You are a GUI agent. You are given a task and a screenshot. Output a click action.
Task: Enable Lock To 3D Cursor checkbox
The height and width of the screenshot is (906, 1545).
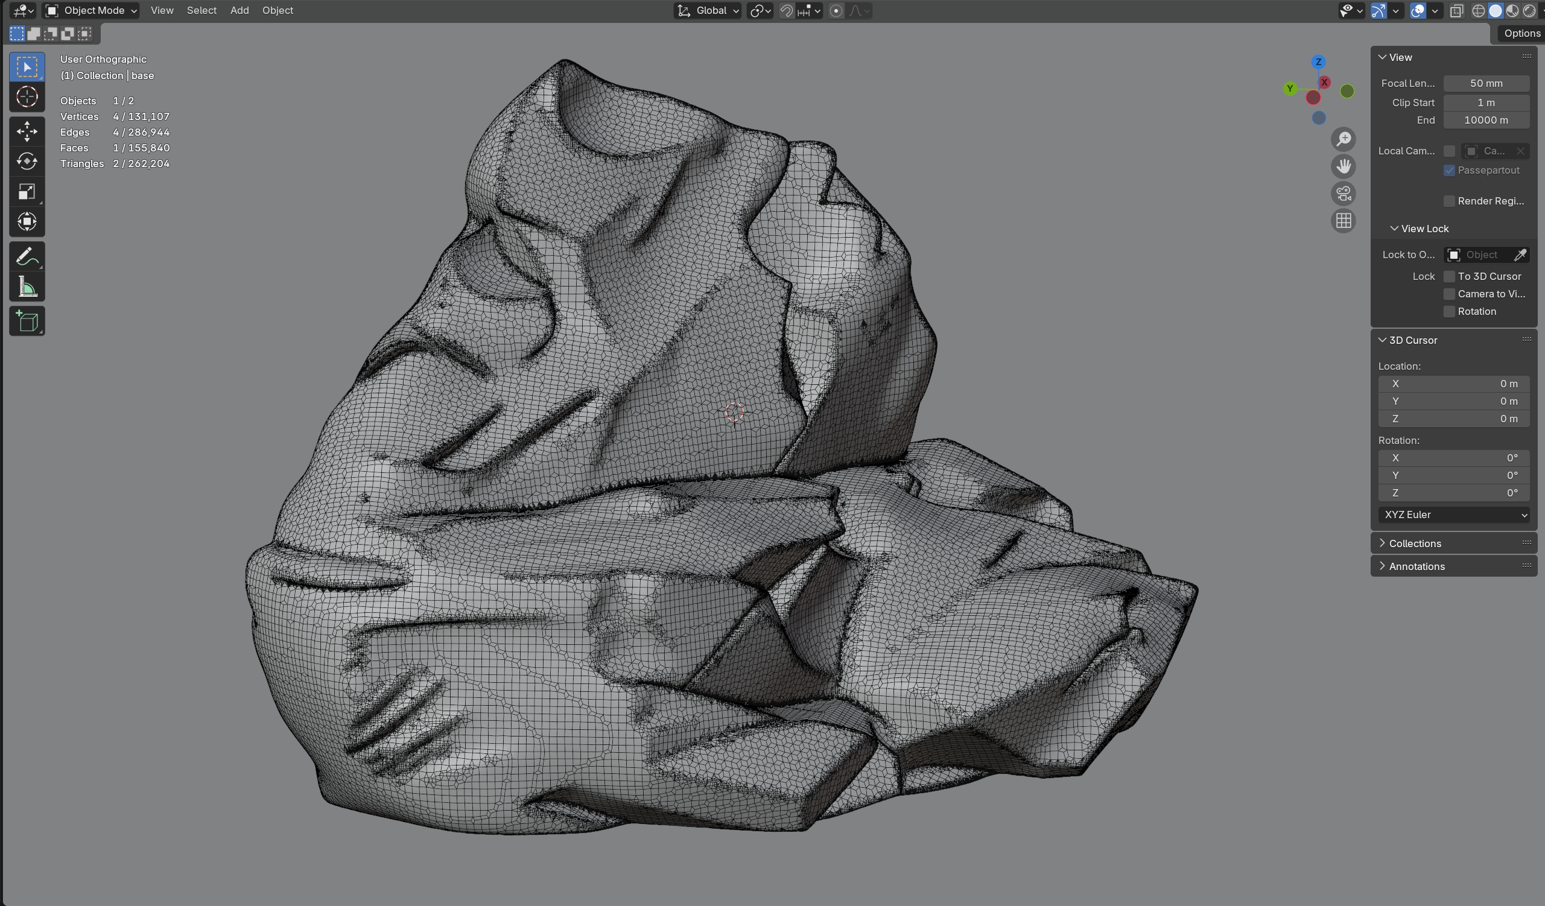point(1449,276)
